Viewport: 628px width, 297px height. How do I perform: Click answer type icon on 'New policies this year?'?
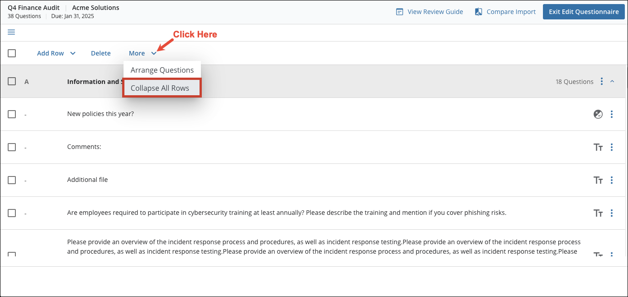[598, 114]
